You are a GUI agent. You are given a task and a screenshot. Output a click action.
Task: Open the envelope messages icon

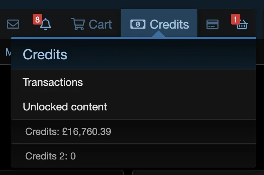(13, 24)
